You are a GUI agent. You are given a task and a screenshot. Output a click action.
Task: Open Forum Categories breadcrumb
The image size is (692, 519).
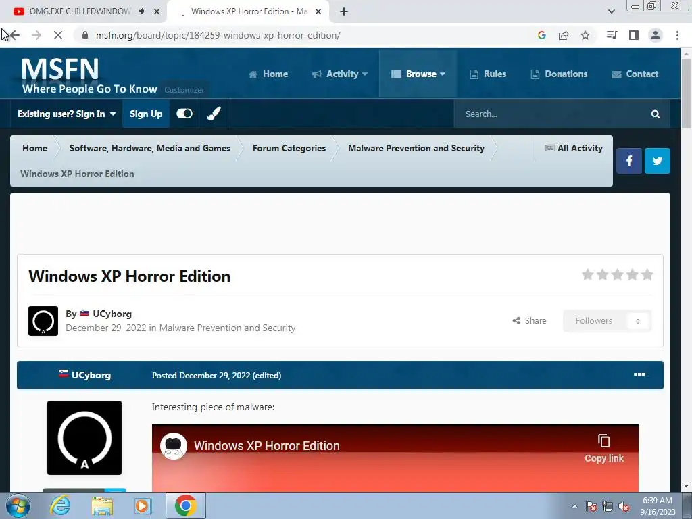tap(289, 148)
